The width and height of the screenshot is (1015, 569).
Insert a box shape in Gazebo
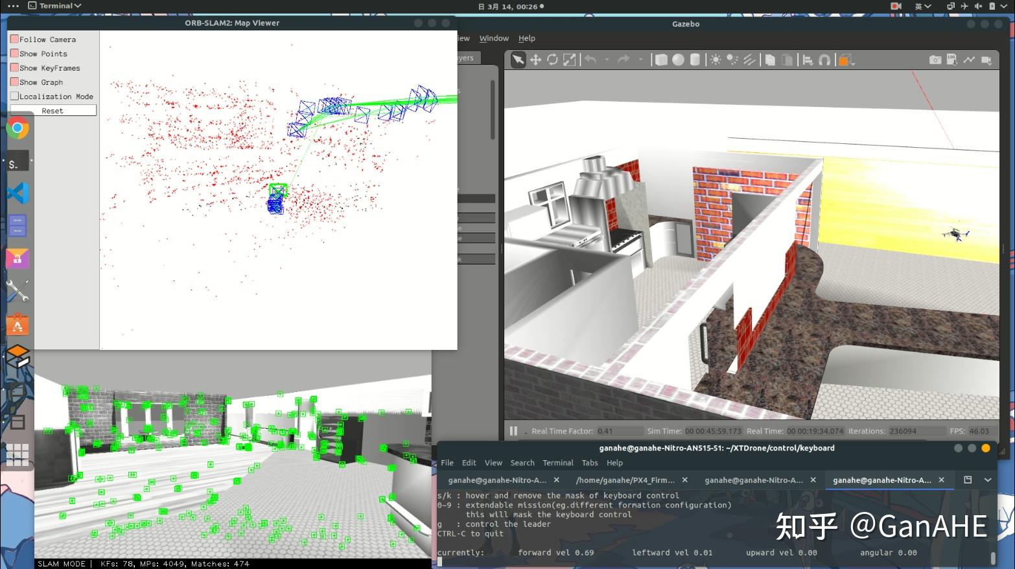(x=661, y=60)
